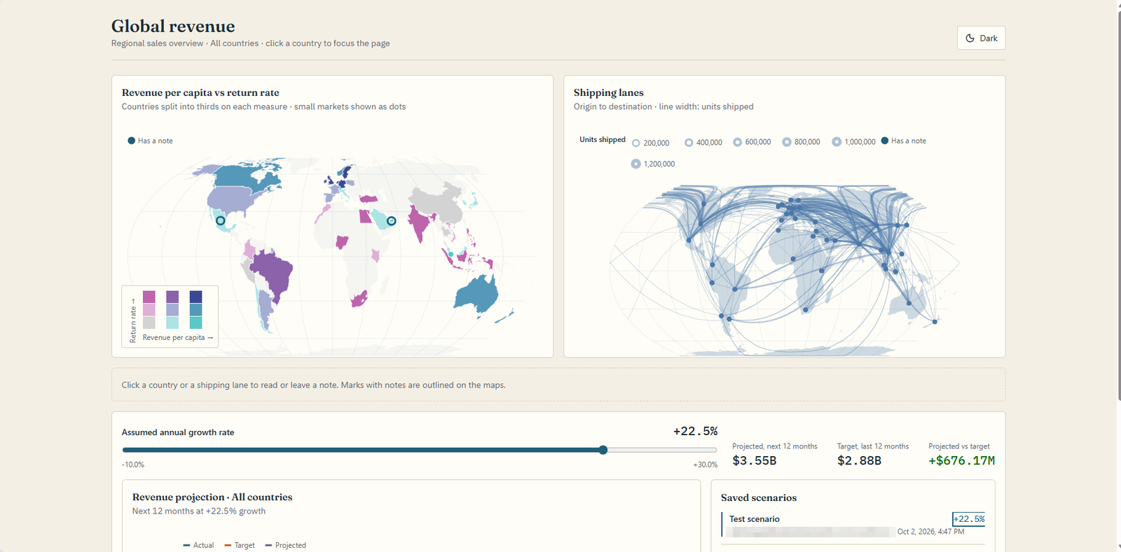Click the growth rate slider handle

tap(603, 450)
